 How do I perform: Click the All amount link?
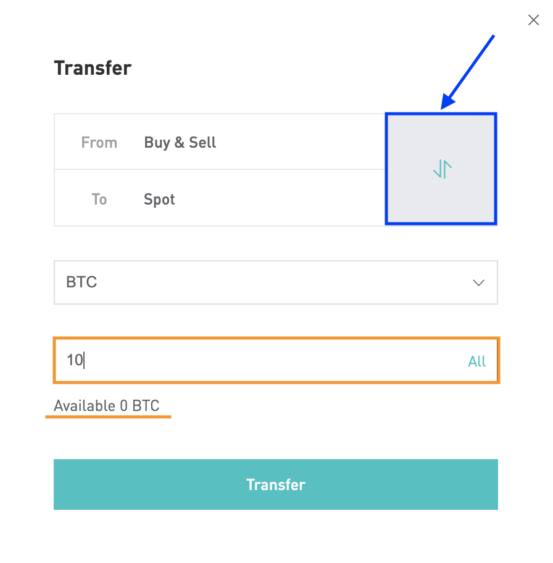point(476,361)
